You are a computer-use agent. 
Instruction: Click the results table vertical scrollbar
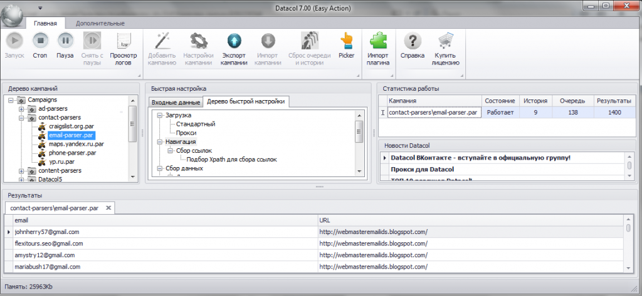coord(628,243)
